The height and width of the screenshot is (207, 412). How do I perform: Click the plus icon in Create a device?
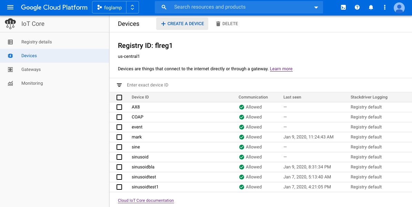point(163,24)
